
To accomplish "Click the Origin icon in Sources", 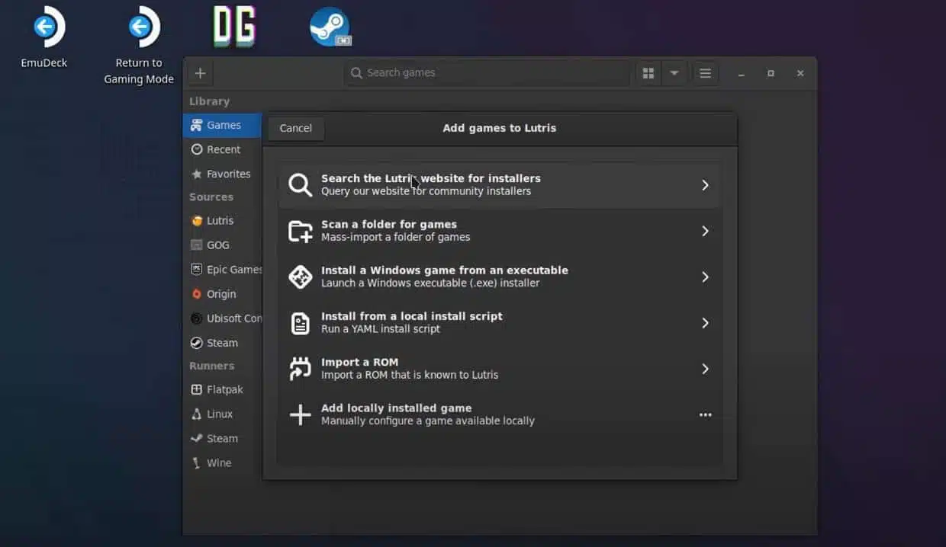I will coord(197,293).
